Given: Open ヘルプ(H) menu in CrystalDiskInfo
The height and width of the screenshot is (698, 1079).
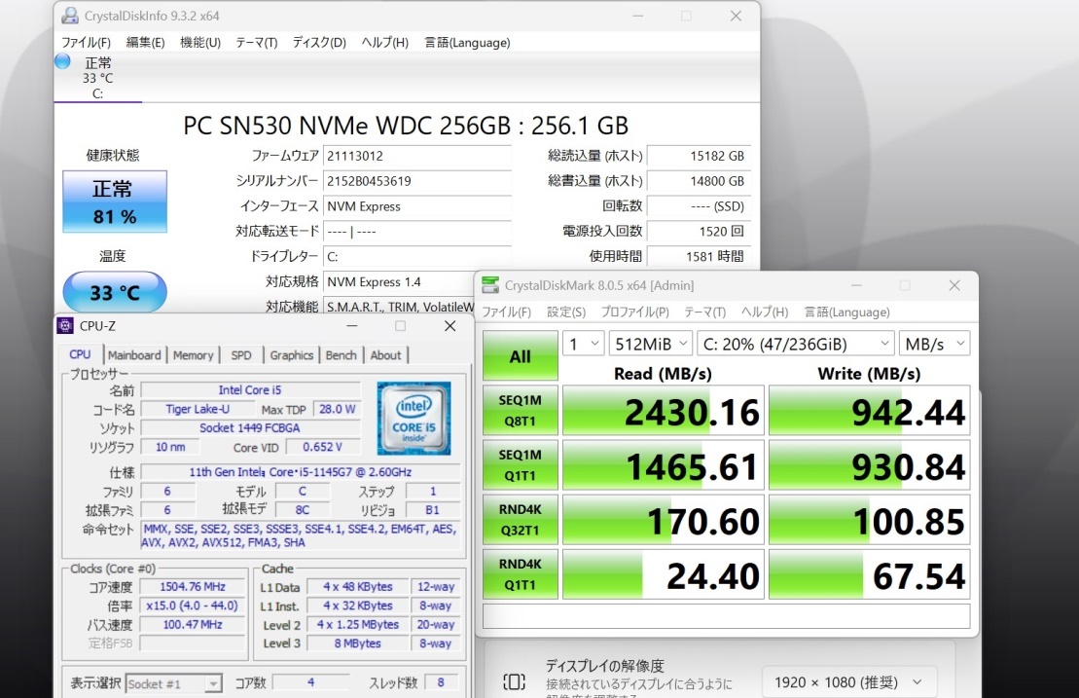Looking at the screenshot, I should coord(384,43).
